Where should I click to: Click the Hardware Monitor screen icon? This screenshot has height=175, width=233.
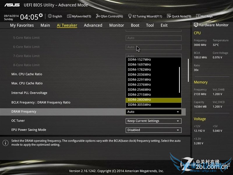click(x=196, y=25)
